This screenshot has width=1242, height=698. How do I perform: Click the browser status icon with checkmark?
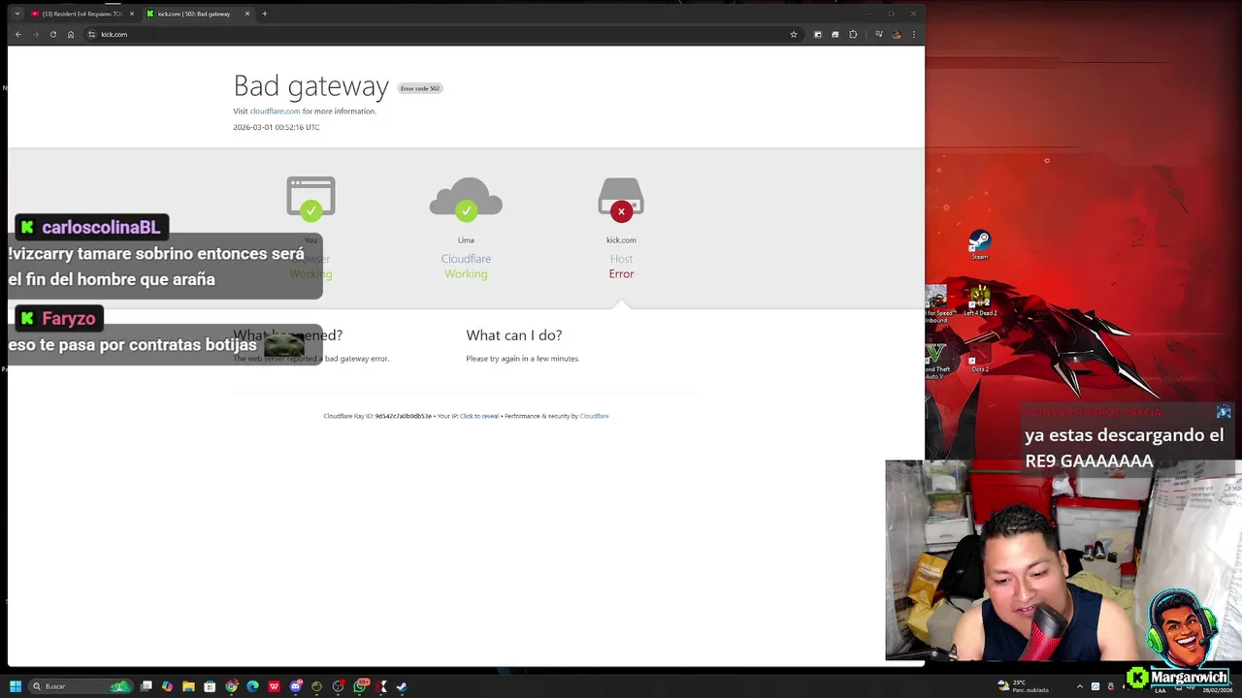[x=310, y=199]
